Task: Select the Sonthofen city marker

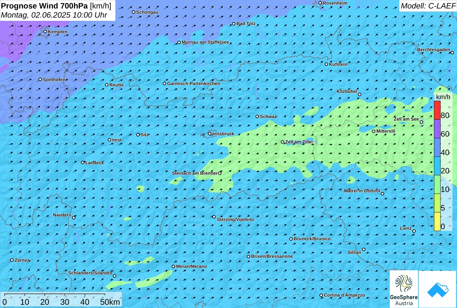Action: coord(40,80)
